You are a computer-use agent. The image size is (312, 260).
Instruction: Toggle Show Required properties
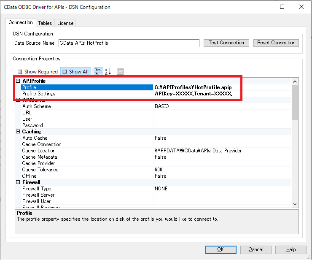[38, 71]
